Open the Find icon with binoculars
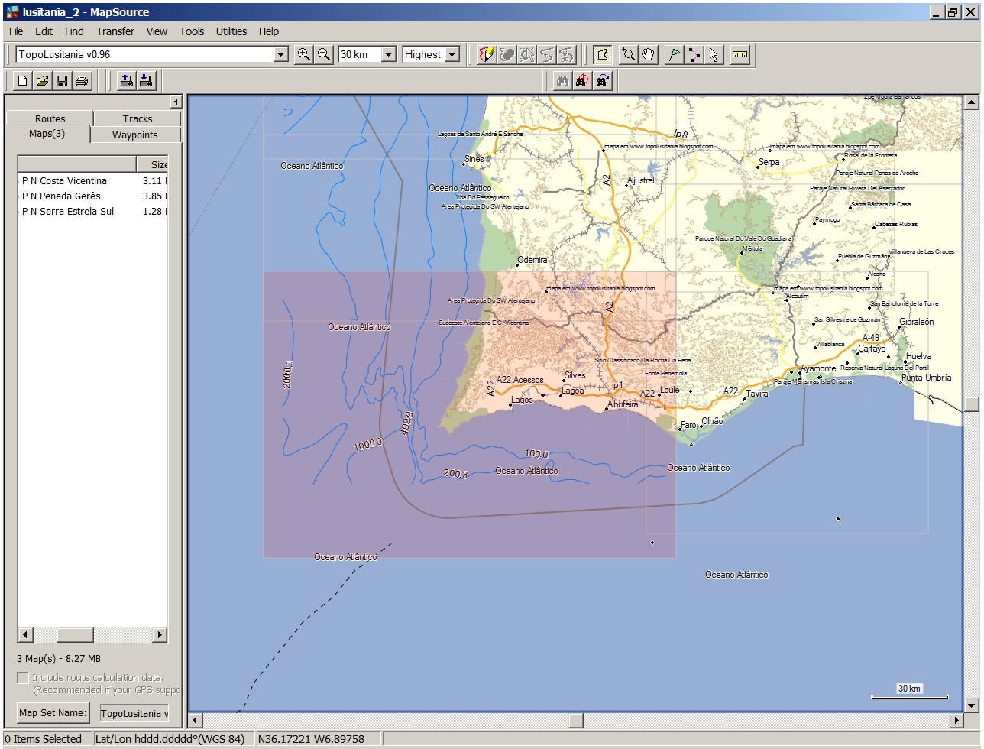Viewport: 984px width, 749px height. [562, 80]
